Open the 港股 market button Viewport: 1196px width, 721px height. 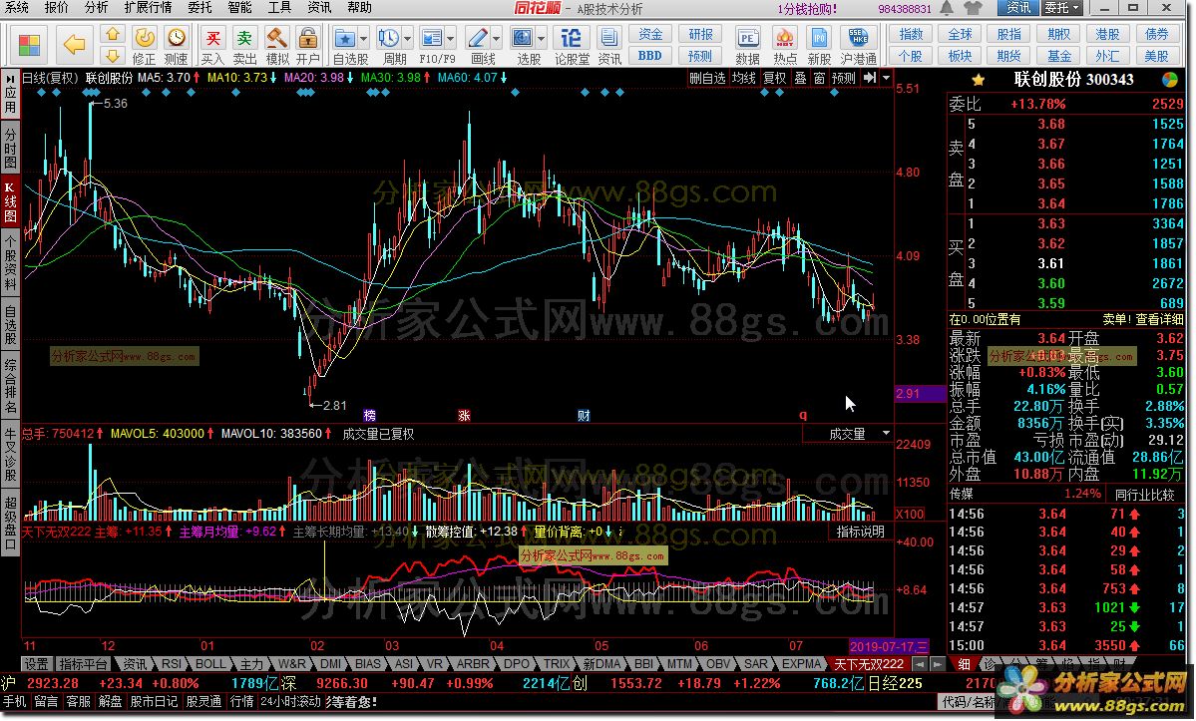[x=1107, y=34]
